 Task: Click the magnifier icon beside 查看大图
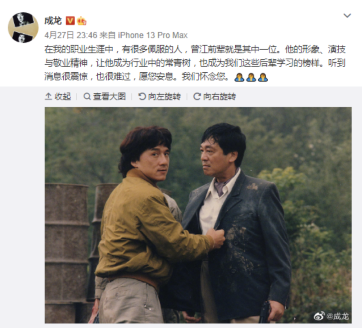pos(87,97)
